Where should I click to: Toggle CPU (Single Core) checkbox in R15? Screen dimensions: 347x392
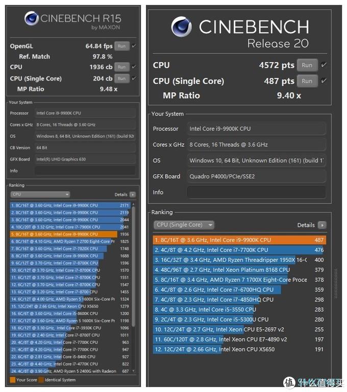pos(134,78)
